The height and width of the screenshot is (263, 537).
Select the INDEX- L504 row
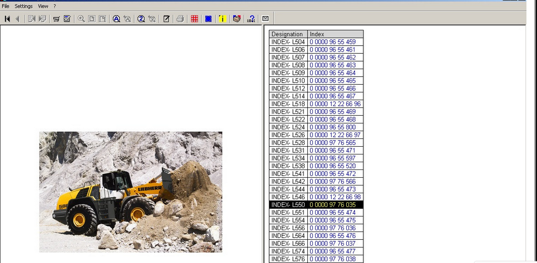click(x=288, y=42)
